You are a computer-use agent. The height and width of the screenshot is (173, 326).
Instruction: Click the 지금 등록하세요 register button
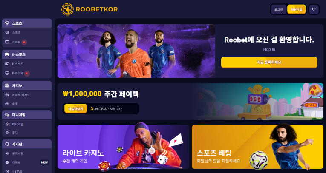point(269,62)
